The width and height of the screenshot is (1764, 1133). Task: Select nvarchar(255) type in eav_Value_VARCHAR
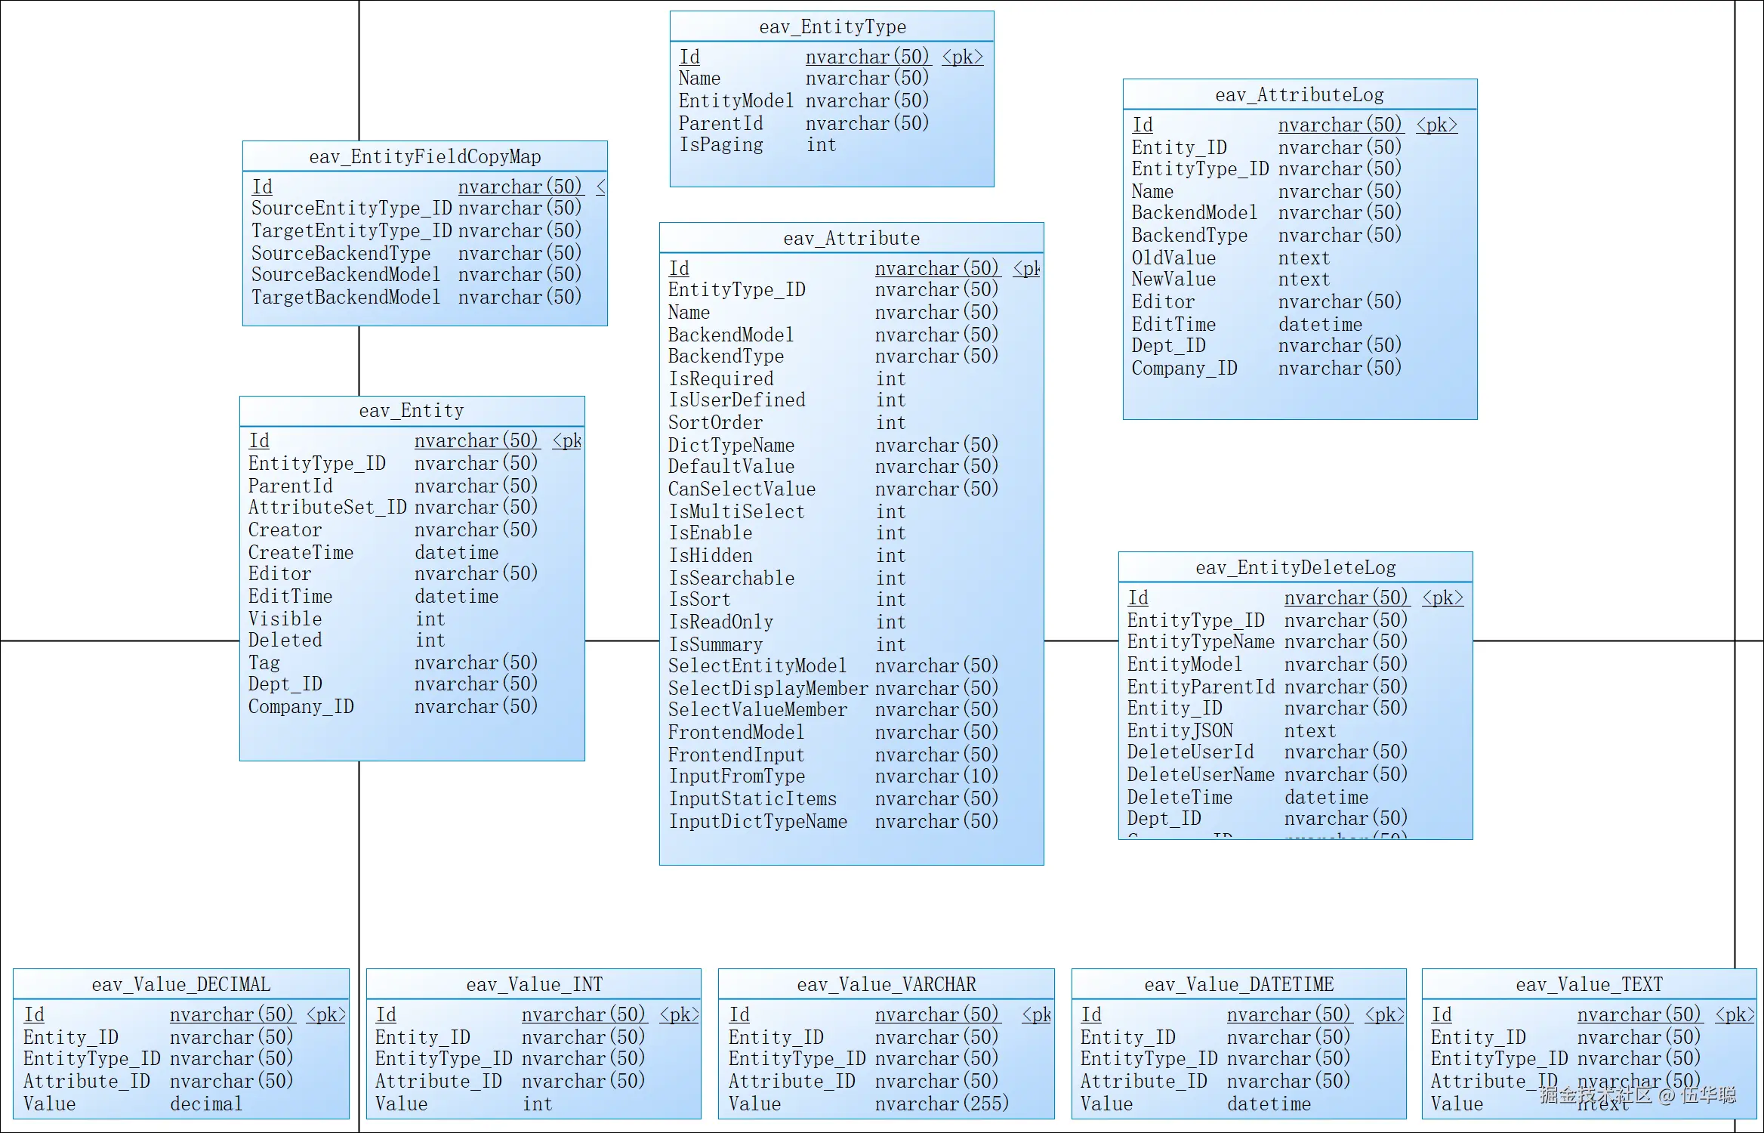(942, 1104)
